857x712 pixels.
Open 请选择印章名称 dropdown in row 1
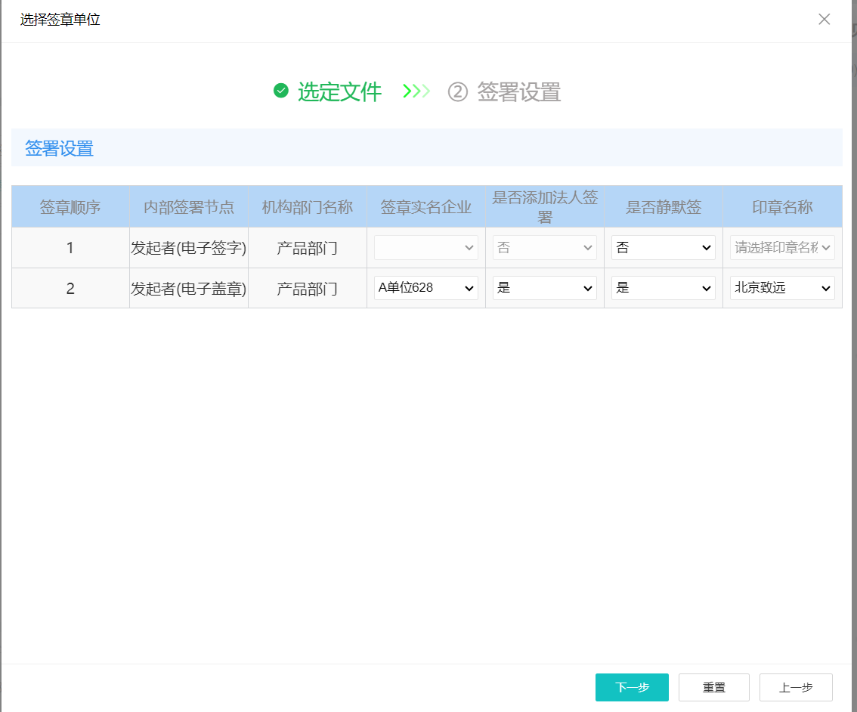pos(782,248)
